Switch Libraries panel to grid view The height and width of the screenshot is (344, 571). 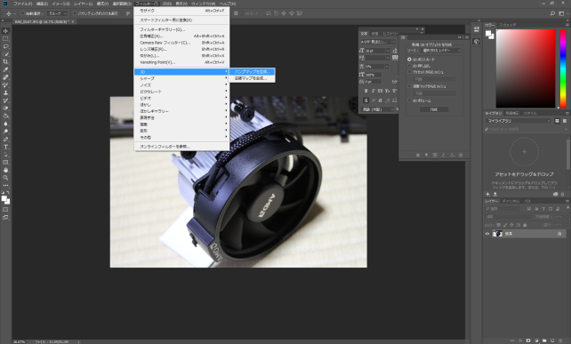pyautogui.click(x=557, y=121)
